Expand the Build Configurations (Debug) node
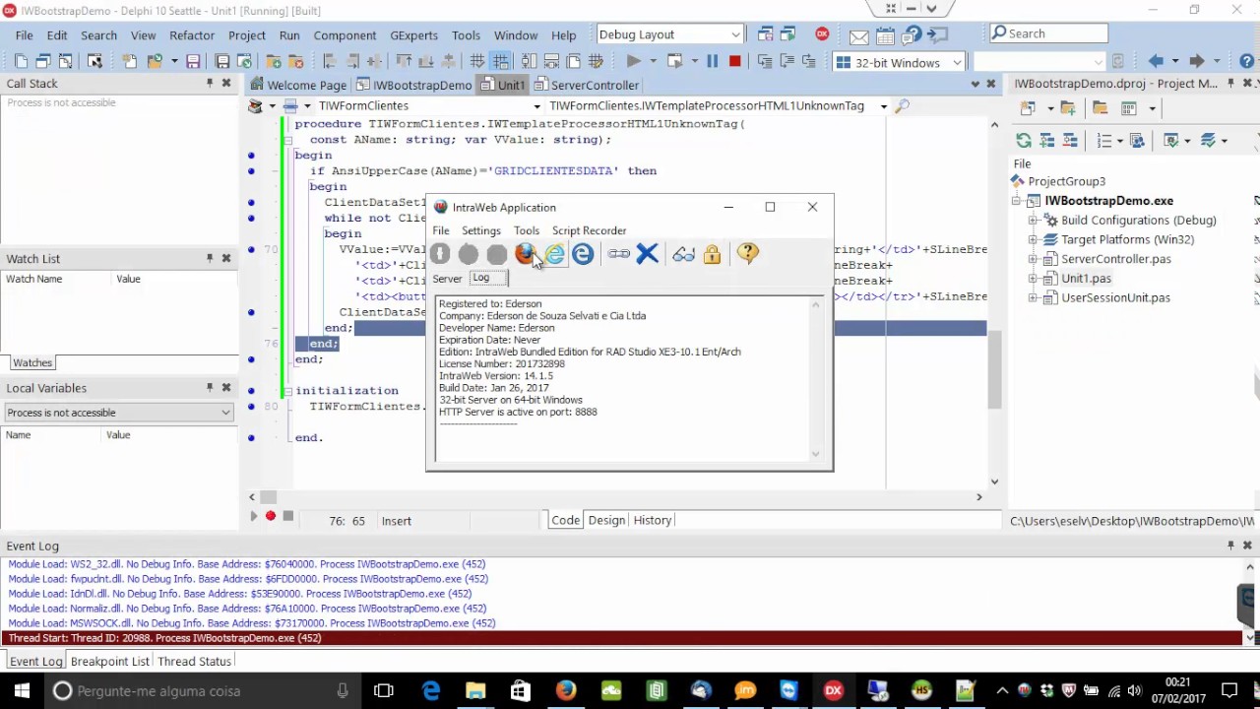 (x=1034, y=221)
